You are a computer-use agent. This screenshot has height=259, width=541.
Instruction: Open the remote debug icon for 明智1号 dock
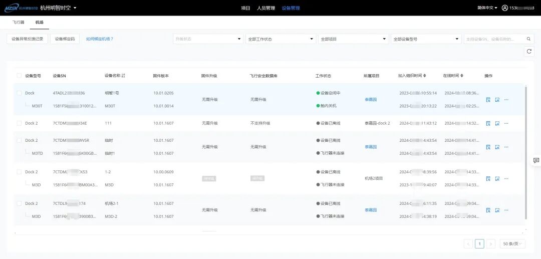[497, 100]
